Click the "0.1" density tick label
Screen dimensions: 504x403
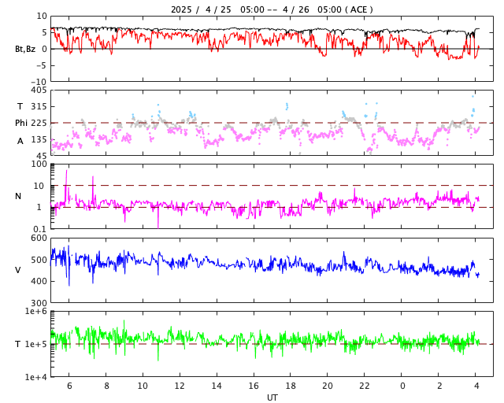(40, 229)
